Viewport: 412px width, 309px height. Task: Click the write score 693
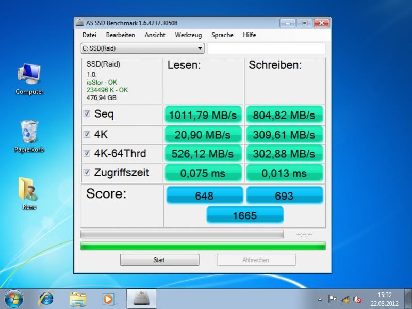pos(285,196)
